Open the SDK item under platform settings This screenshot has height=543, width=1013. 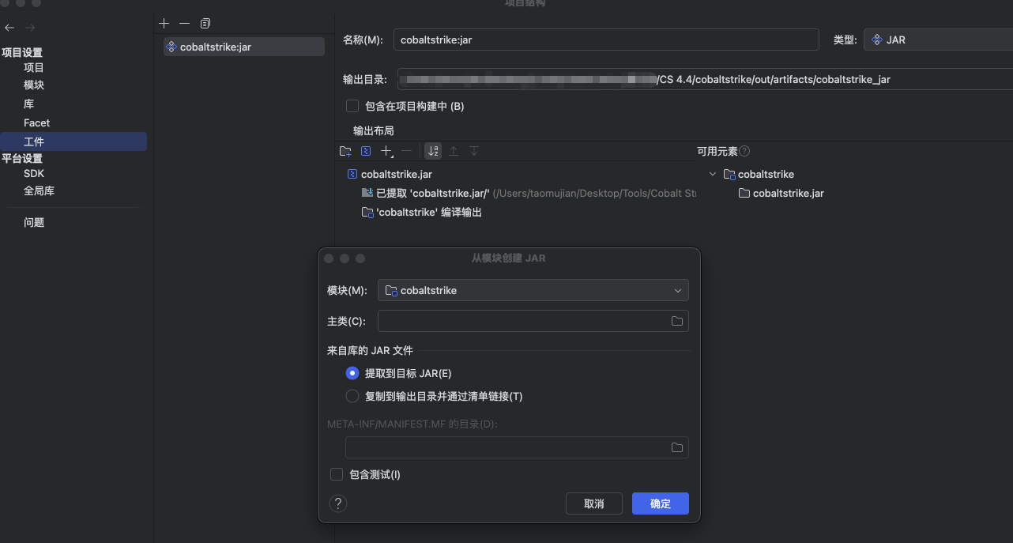34,173
